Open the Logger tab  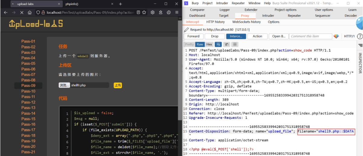(225, 10)
